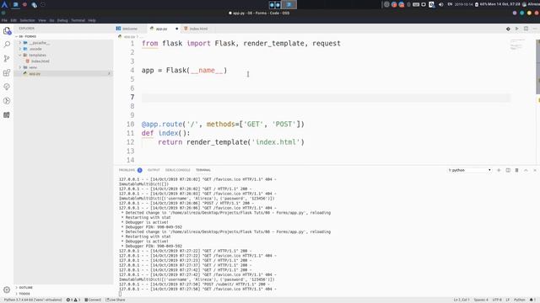540x303 pixels.
Task: Open the Terminal menu
Action: coord(78,20)
